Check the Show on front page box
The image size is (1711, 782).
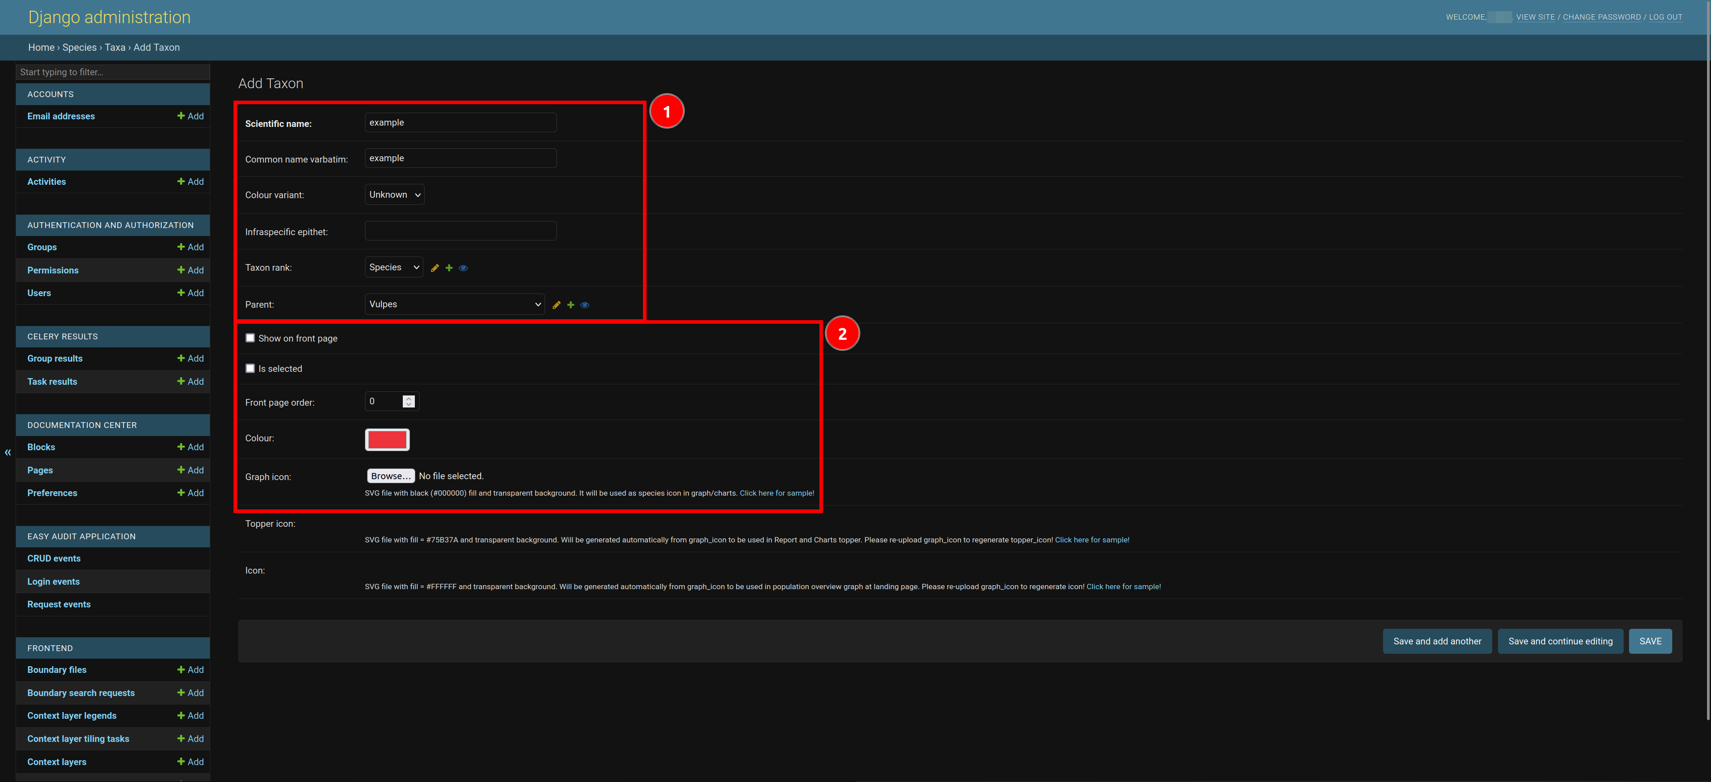tap(250, 338)
